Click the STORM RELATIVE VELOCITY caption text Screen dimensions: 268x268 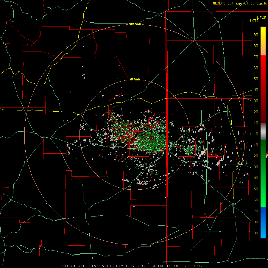click(92, 266)
